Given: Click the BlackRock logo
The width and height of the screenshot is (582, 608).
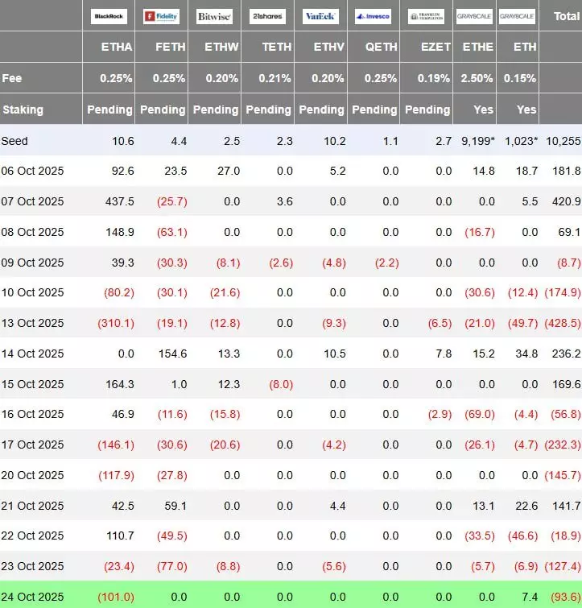Looking at the screenshot, I should click(109, 16).
